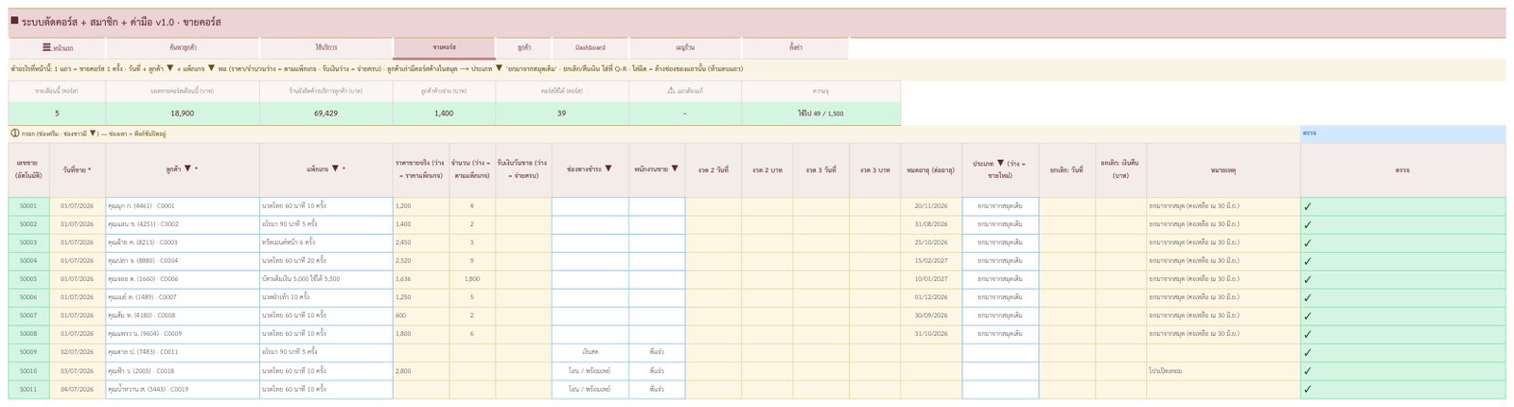Toggle the check mark for sale S0008
This screenshot has height=407, width=1514.
pos(1308,334)
